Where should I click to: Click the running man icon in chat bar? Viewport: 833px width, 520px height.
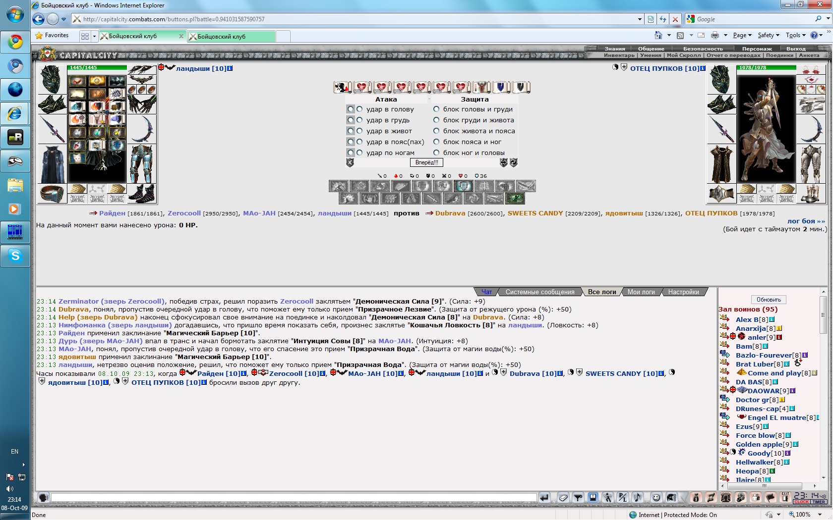pyautogui.click(x=608, y=497)
